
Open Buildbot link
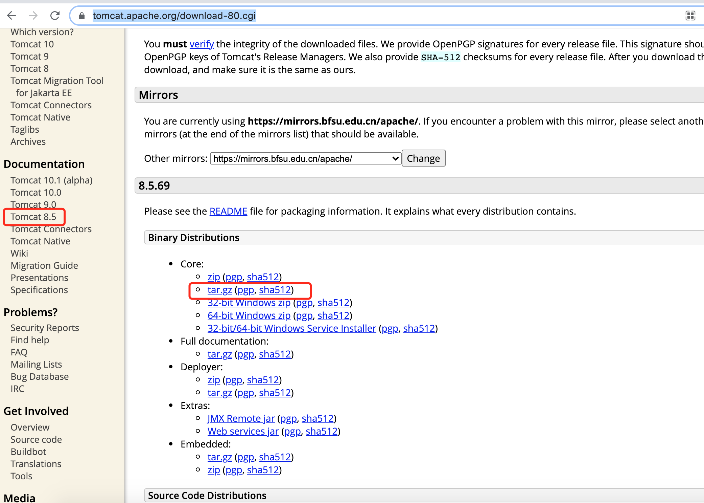28,452
